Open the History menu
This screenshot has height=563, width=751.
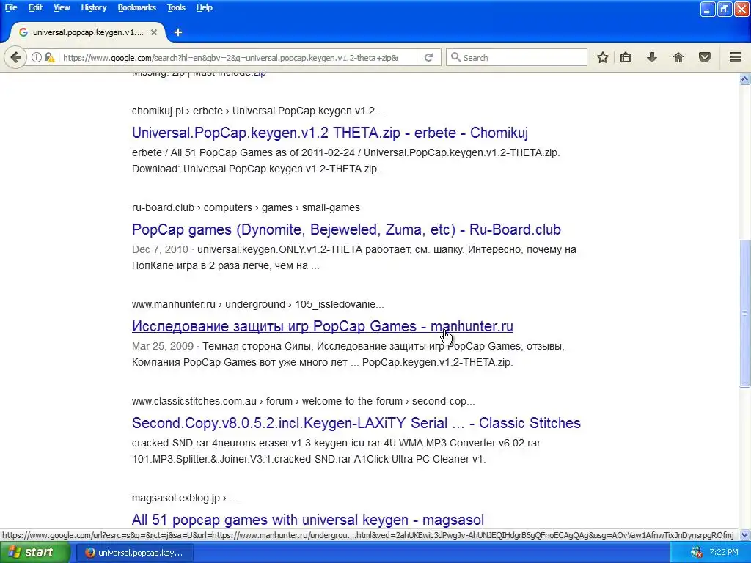pyautogui.click(x=94, y=7)
